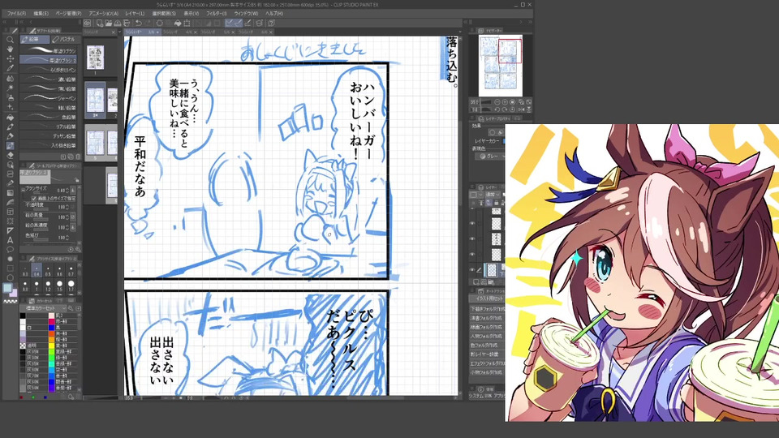
Task: Open アニメーション(A) menu
Action: coord(103,14)
